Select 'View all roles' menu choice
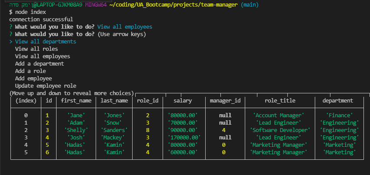Screen dimensions: 370x175 tap(37, 49)
